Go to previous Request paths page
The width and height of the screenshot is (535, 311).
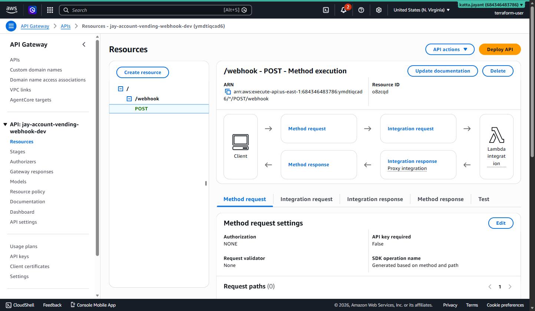[490, 287]
